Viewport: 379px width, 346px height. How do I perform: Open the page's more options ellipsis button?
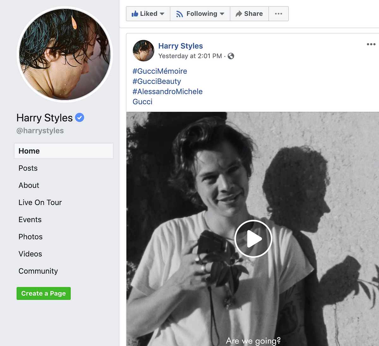pyautogui.click(x=279, y=14)
